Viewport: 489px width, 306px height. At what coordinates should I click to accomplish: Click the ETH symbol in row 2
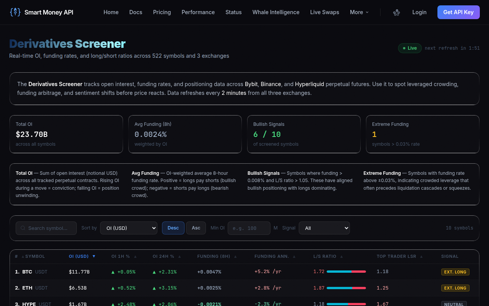click(x=28, y=288)
